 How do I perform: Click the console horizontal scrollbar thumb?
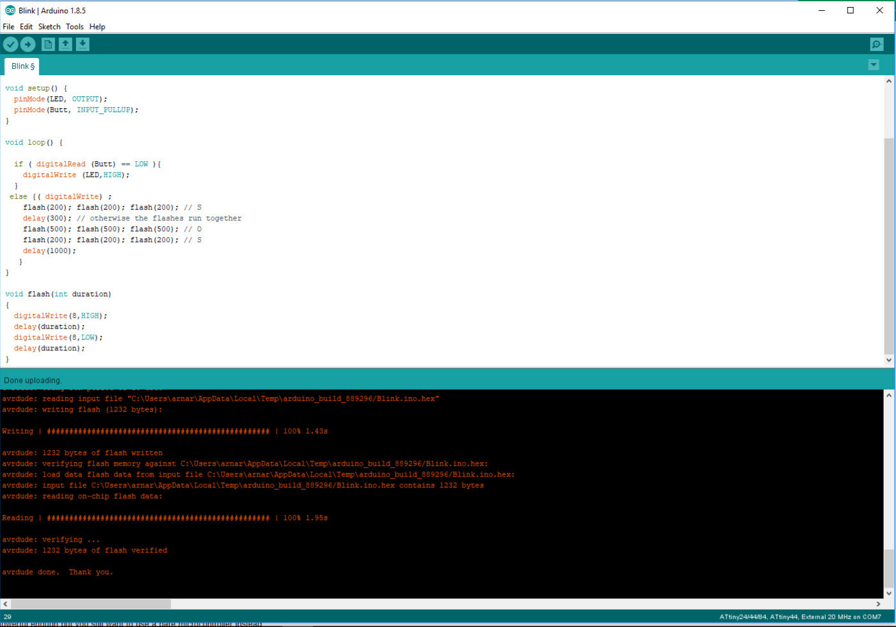(x=91, y=603)
